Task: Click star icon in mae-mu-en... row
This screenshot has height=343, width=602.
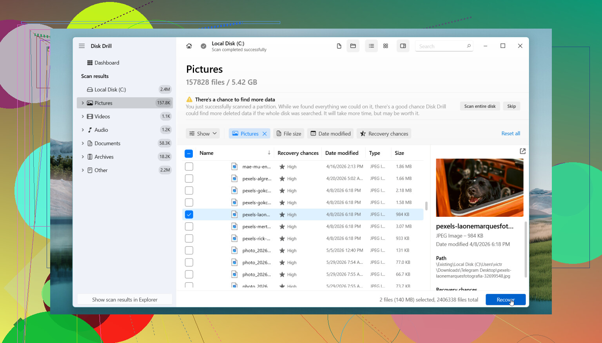Action: 282,167
